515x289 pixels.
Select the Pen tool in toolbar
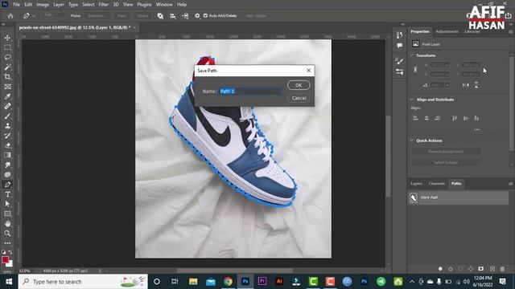coord(7,185)
